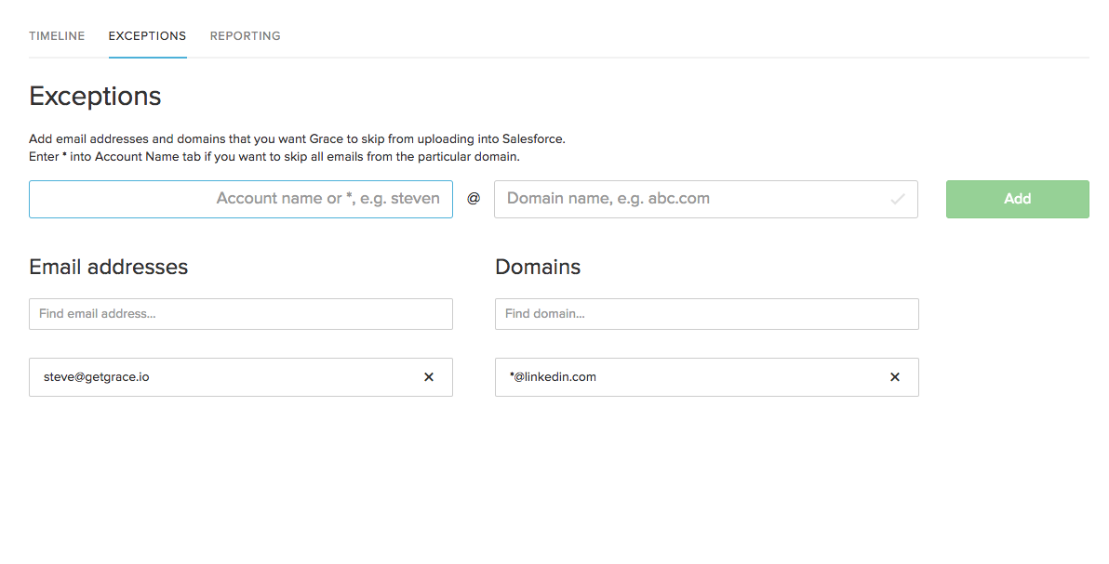Select the Exceptions tab

[147, 36]
